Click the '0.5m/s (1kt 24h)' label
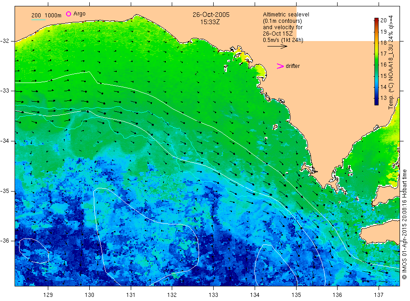The width and height of the screenshot is (410, 301). pos(283,40)
